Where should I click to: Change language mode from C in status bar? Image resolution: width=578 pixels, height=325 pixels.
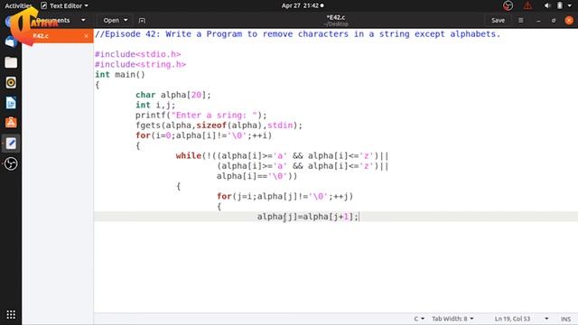pyautogui.click(x=419, y=319)
